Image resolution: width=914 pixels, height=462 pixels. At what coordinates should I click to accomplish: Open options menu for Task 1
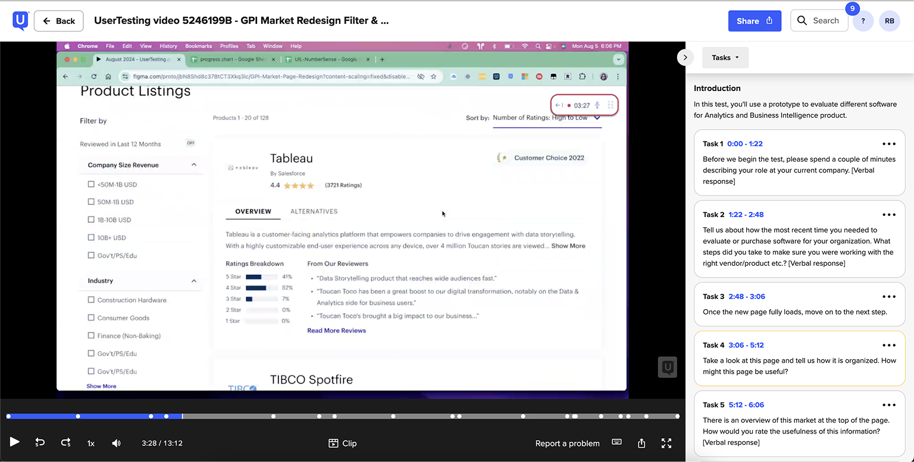point(889,144)
